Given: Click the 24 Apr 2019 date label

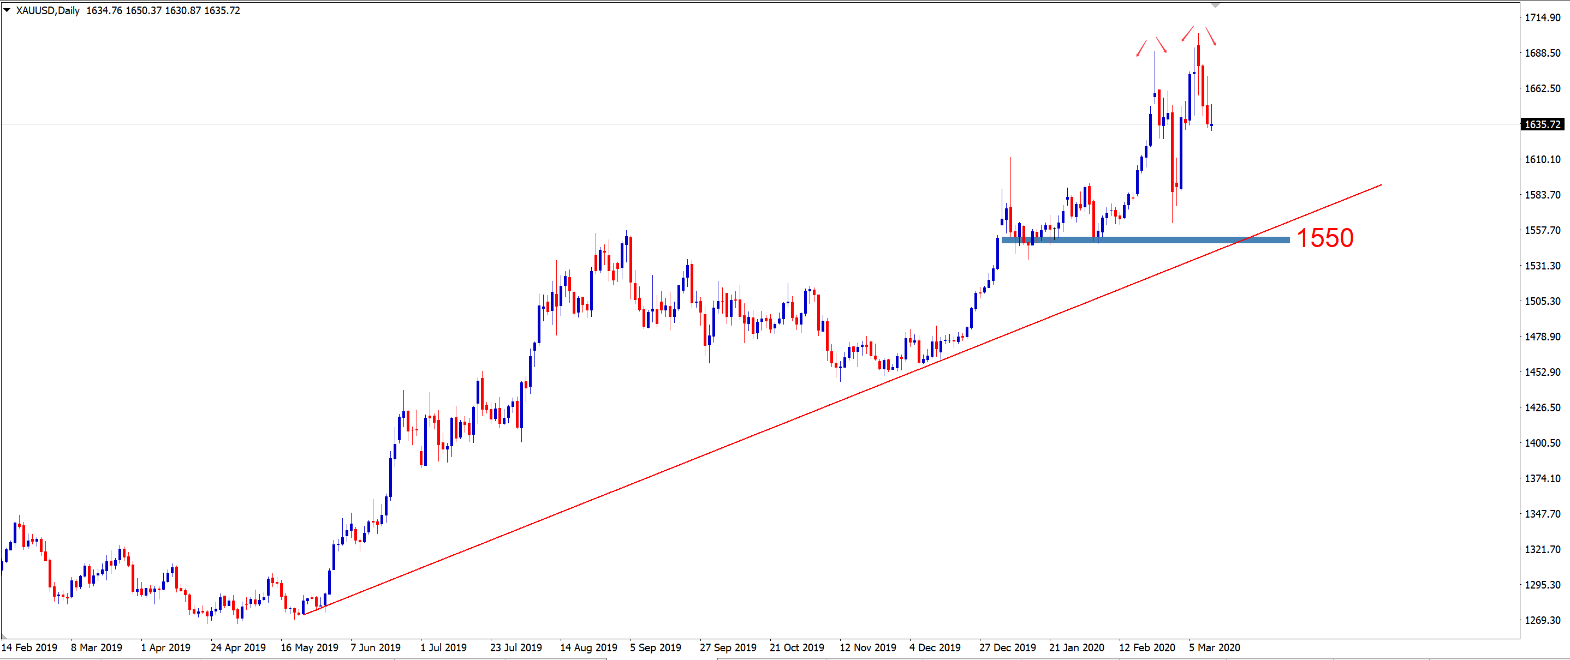Looking at the screenshot, I should pos(239,648).
